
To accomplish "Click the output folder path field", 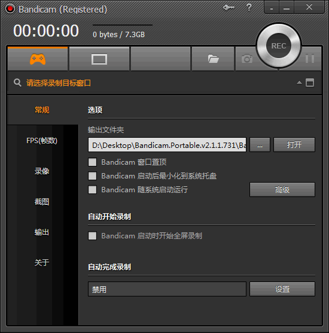I will click(x=167, y=145).
